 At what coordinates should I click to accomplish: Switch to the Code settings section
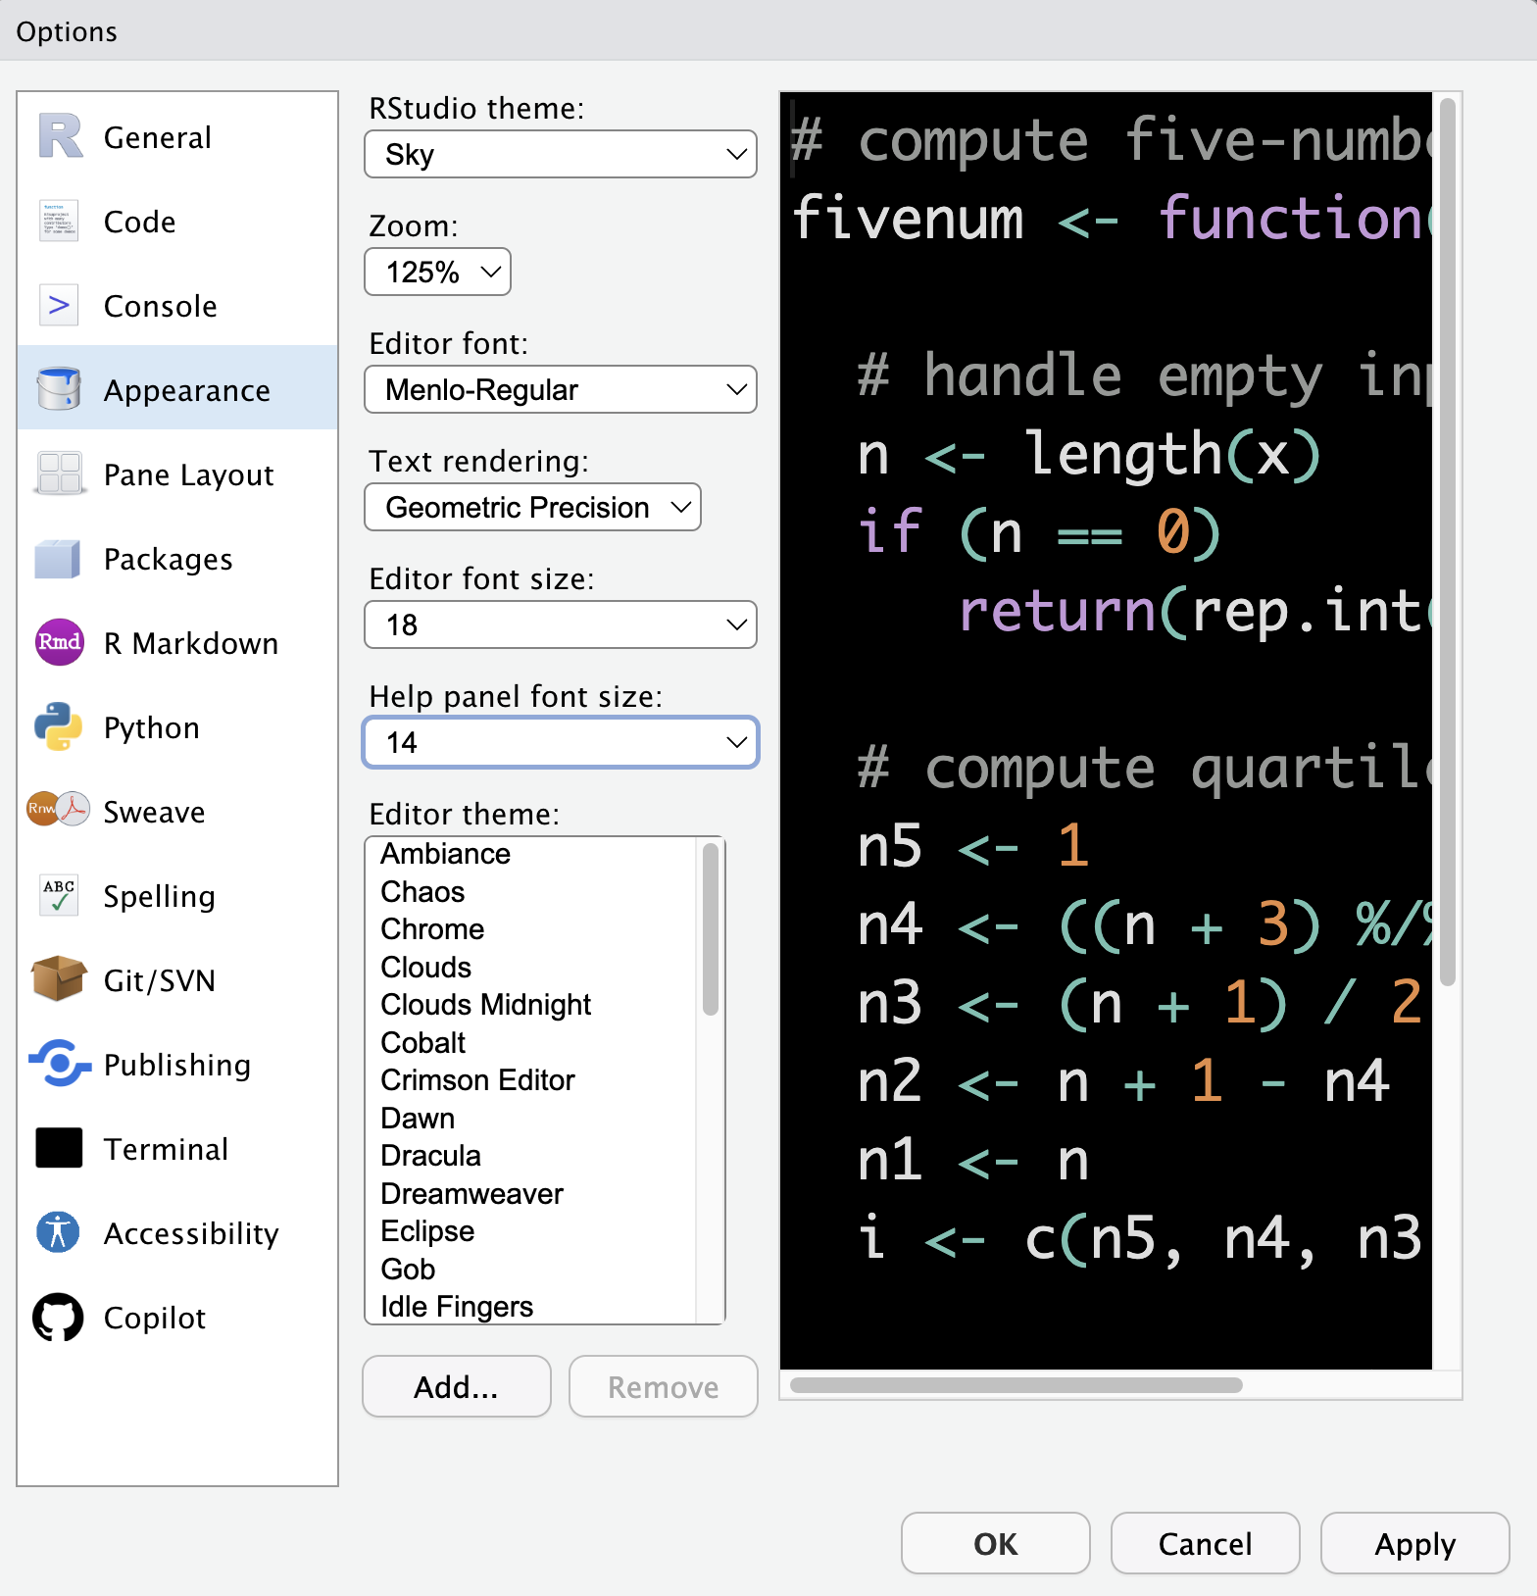click(177, 221)
